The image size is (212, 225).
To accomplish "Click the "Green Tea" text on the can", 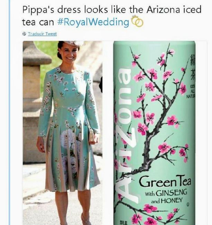I will pos(165,181).
